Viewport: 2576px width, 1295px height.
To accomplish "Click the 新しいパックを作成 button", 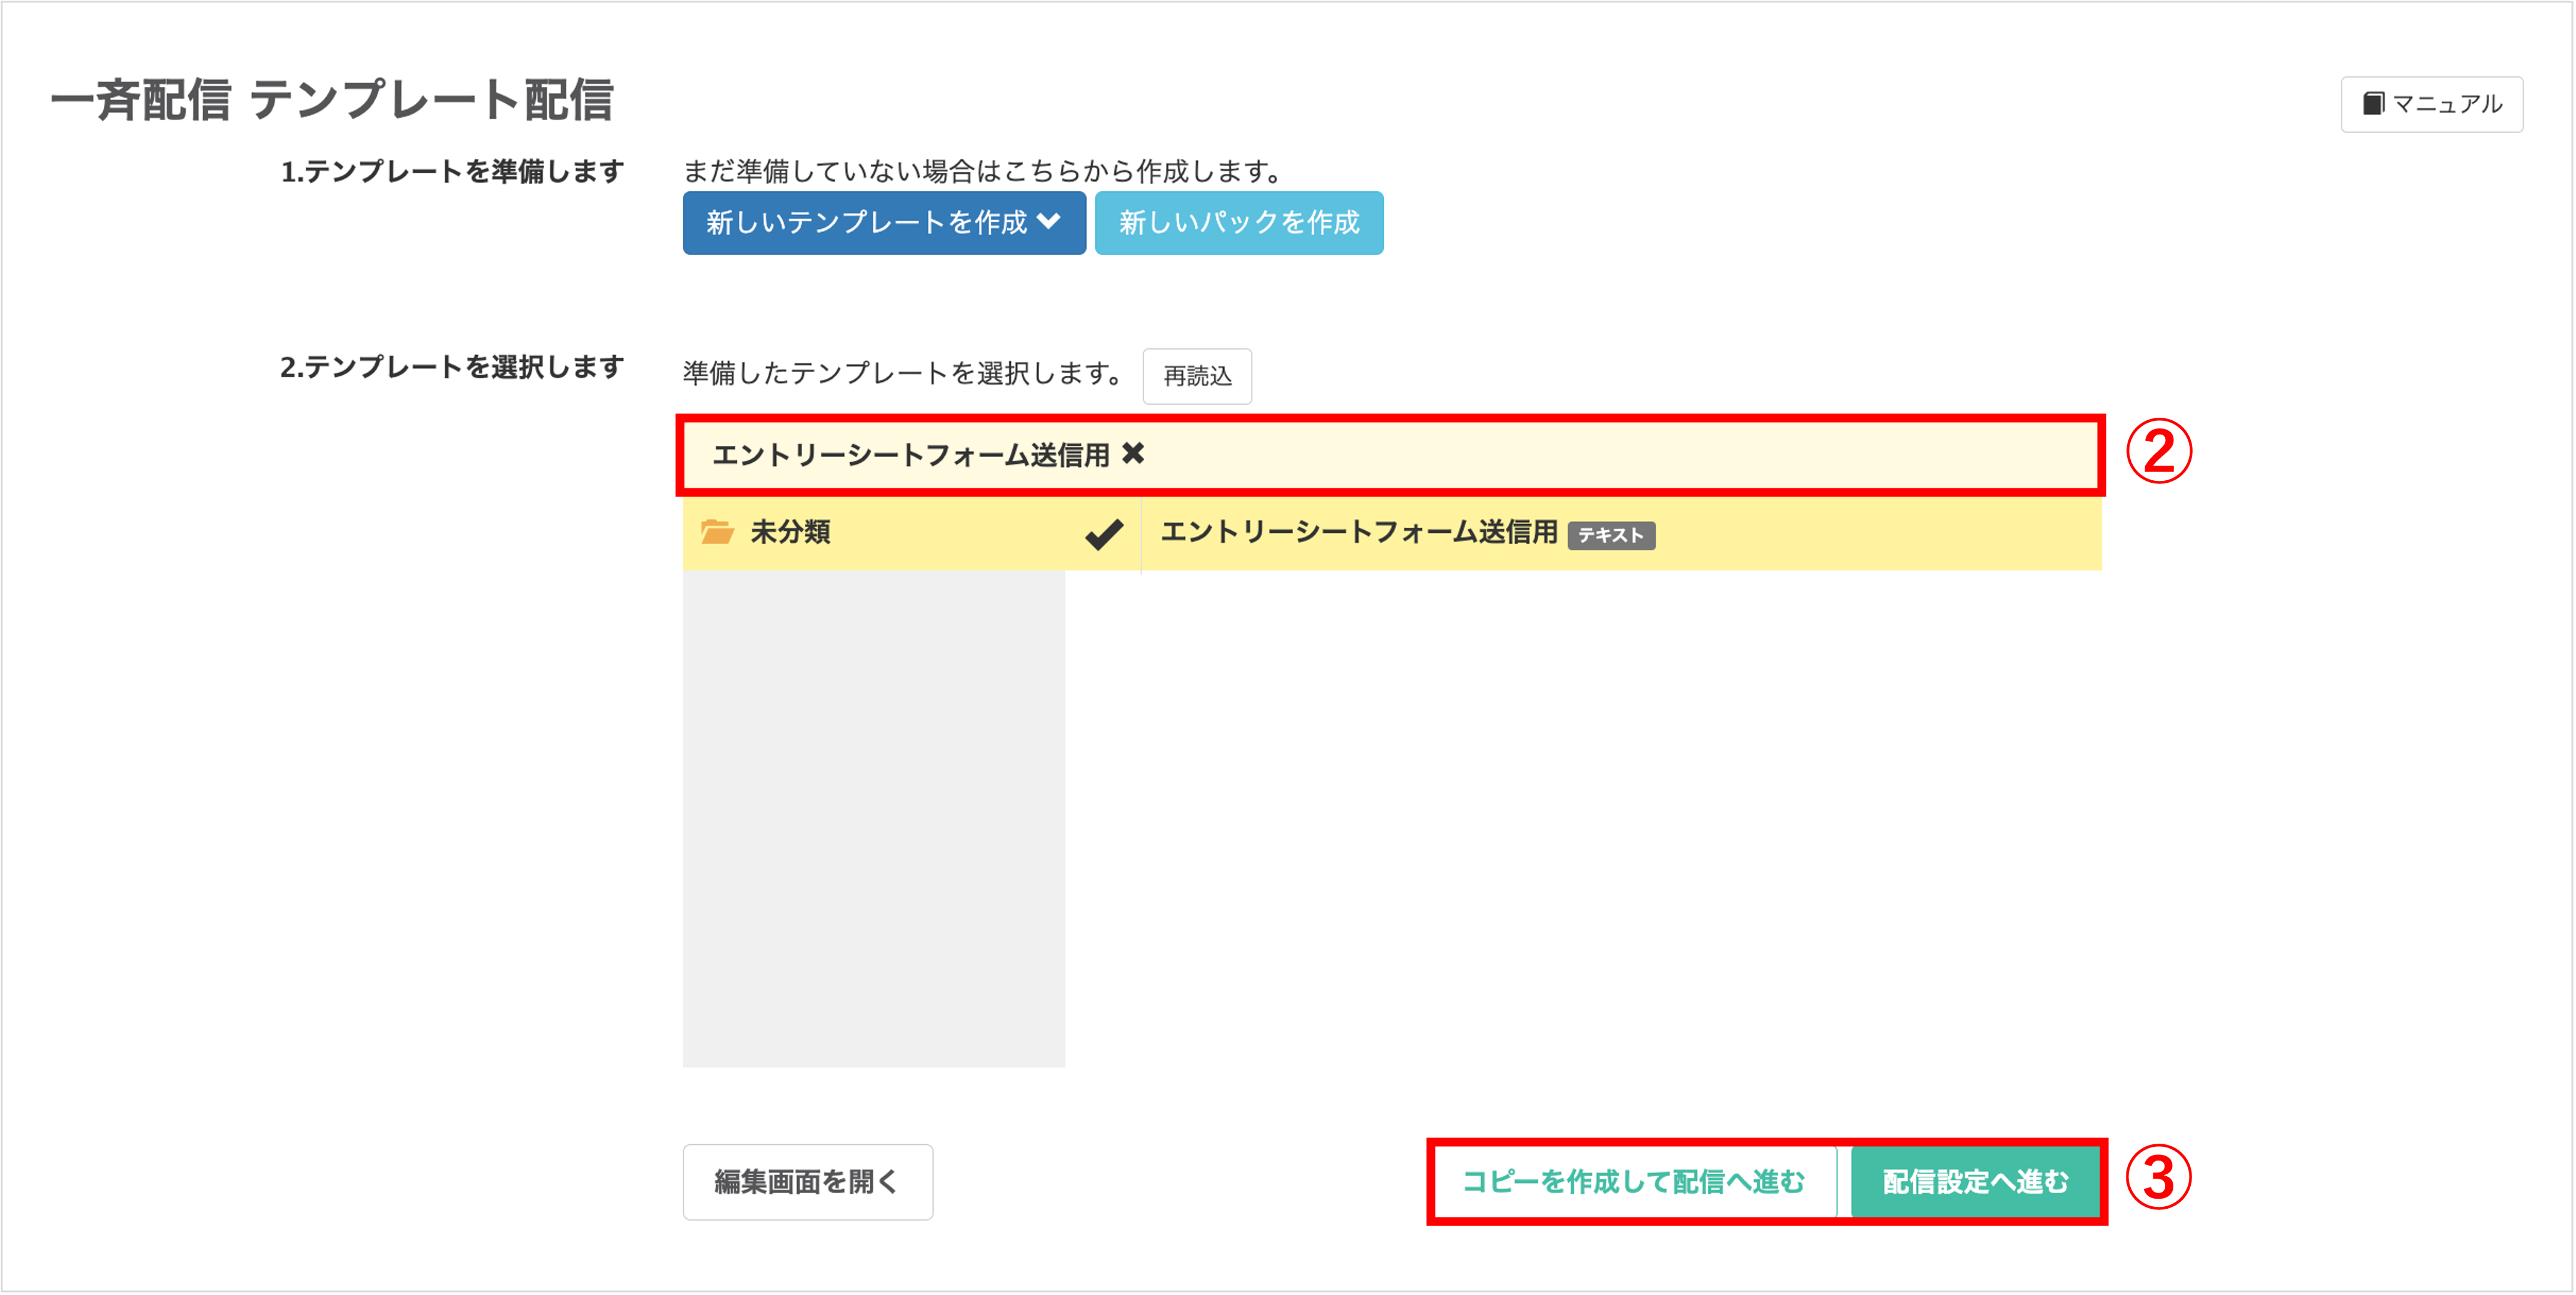I will click(1239, 223).
